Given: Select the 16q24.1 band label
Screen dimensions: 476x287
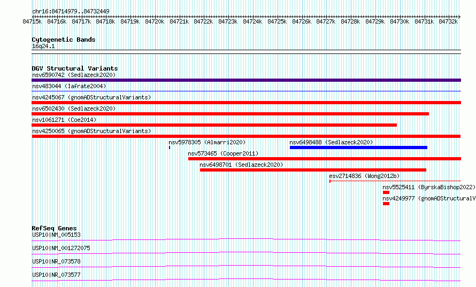Looking at the screenshot, I should 43,46.
